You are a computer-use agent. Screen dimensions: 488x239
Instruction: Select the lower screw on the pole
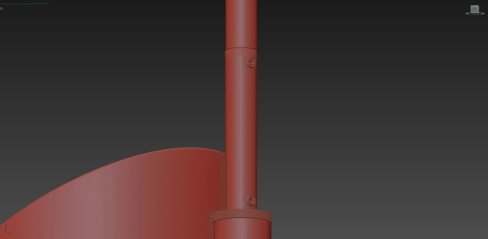point(251,200)
